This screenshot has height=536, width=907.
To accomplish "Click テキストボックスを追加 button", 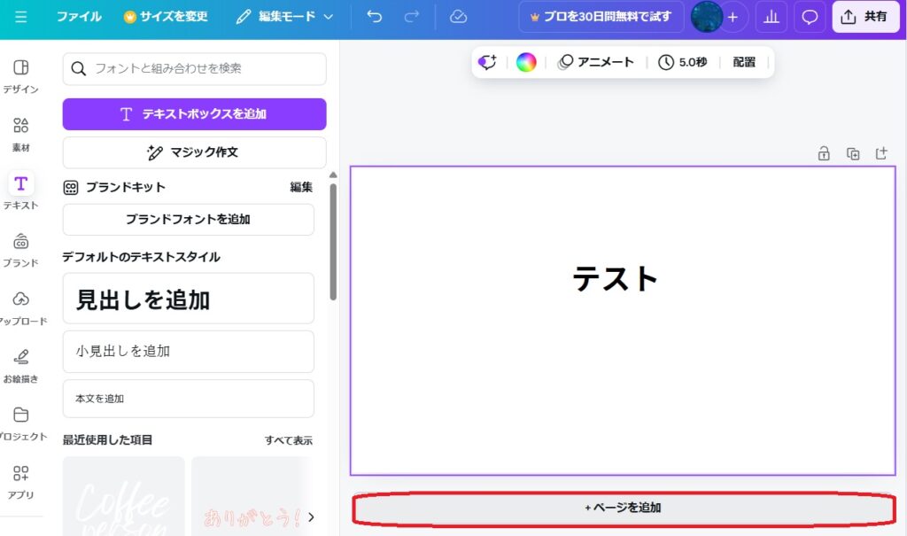I will [194, 114].
